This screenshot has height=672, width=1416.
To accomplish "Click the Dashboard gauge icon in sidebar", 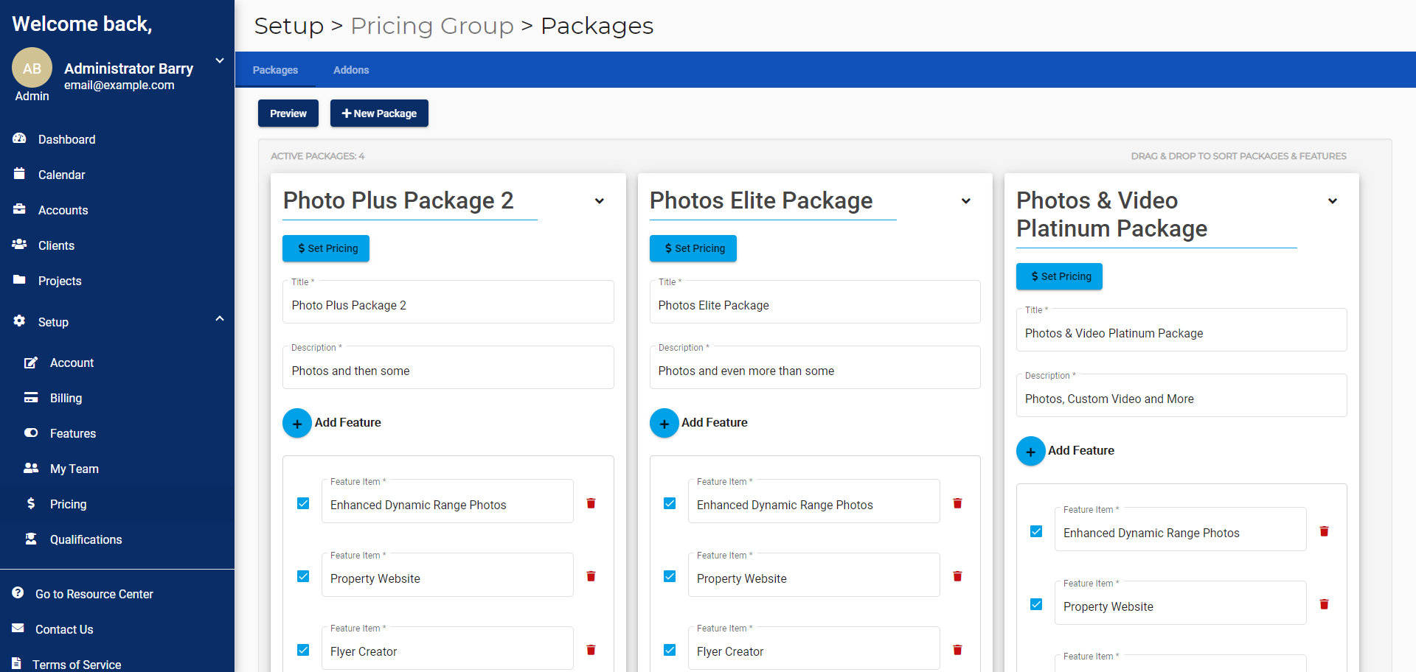I will 20,139.
